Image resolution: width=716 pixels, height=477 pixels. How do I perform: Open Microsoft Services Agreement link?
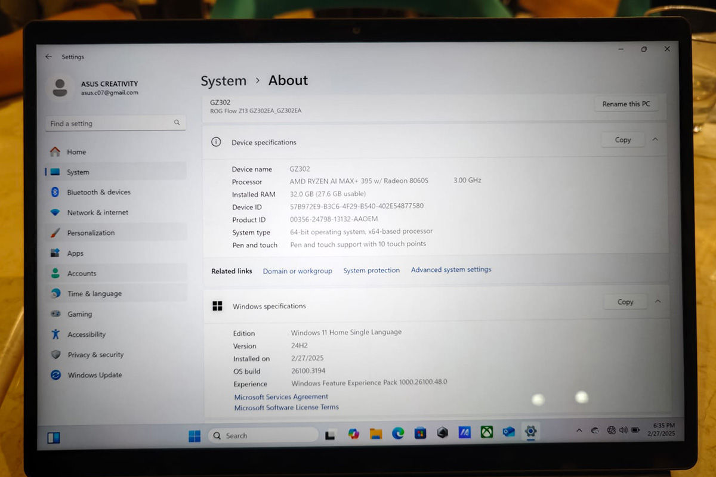(281, 397)
